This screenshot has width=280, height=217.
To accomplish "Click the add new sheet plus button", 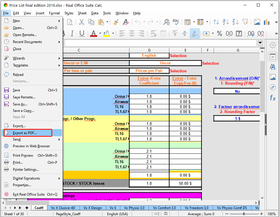I will [27, 208].
